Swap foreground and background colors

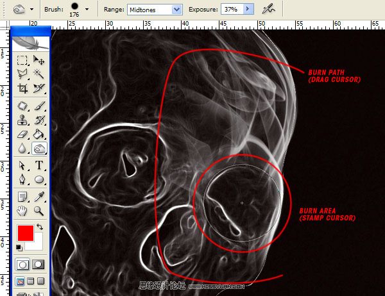(39, 227)
